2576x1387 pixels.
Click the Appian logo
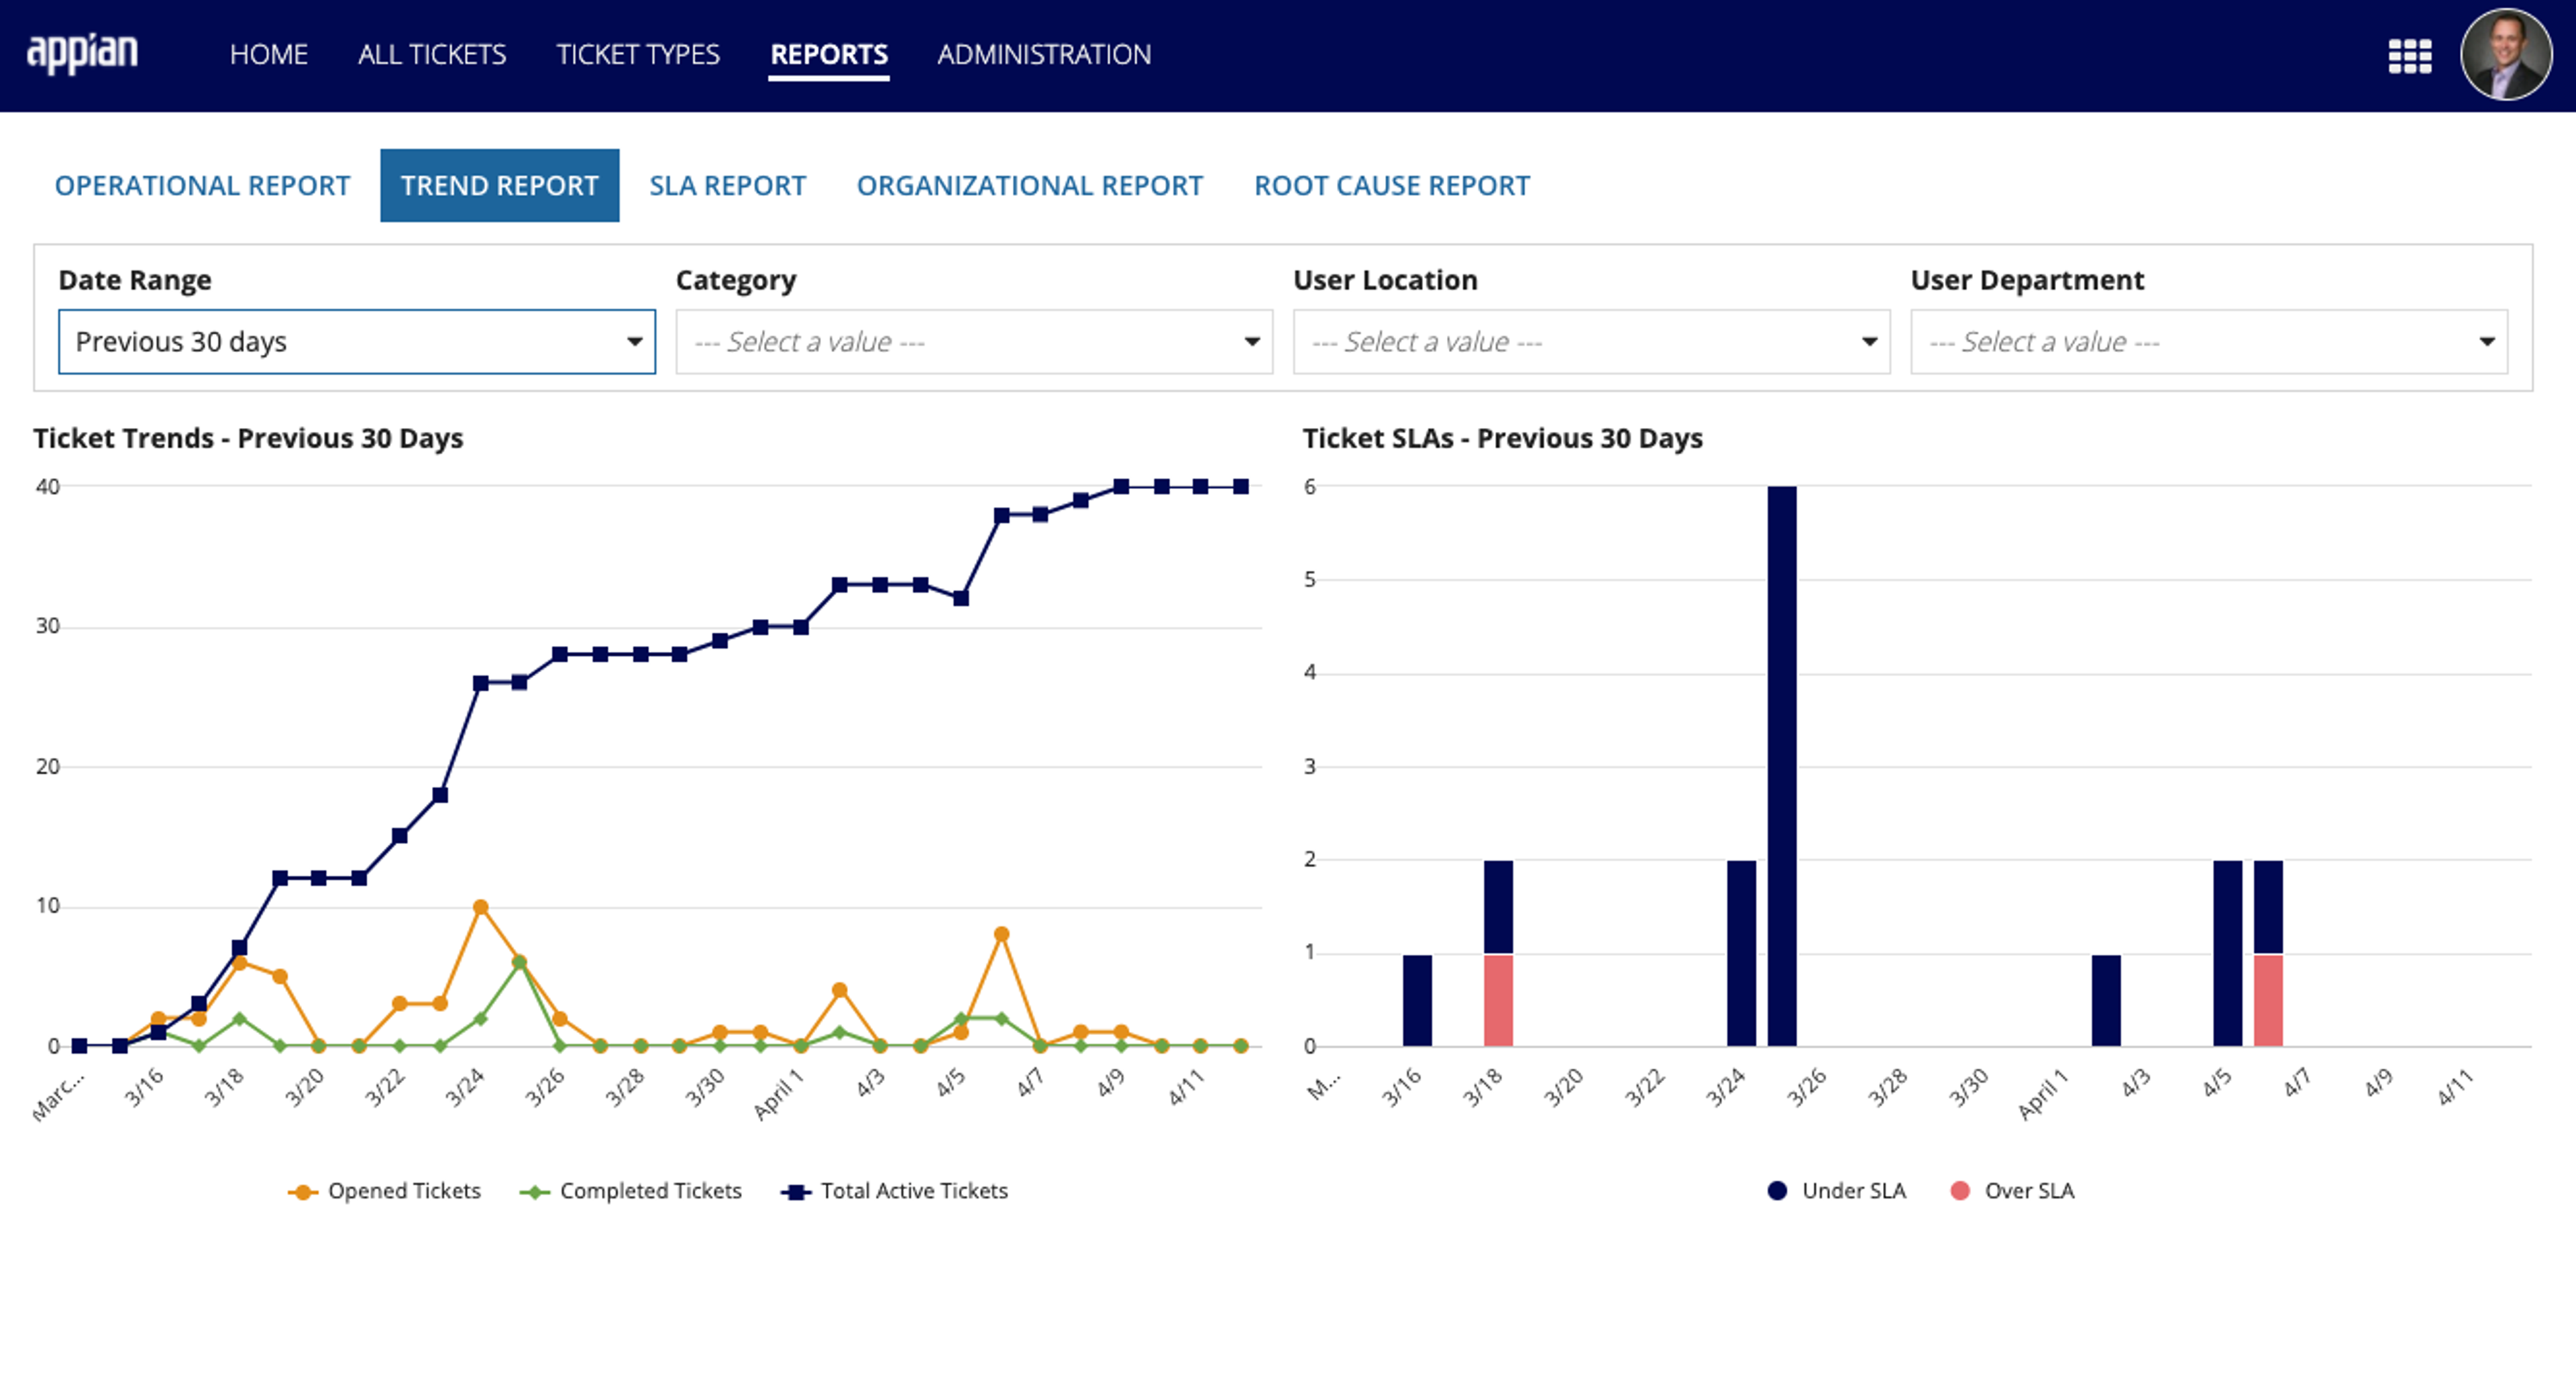pyautogui.click(x=82, y=54)
